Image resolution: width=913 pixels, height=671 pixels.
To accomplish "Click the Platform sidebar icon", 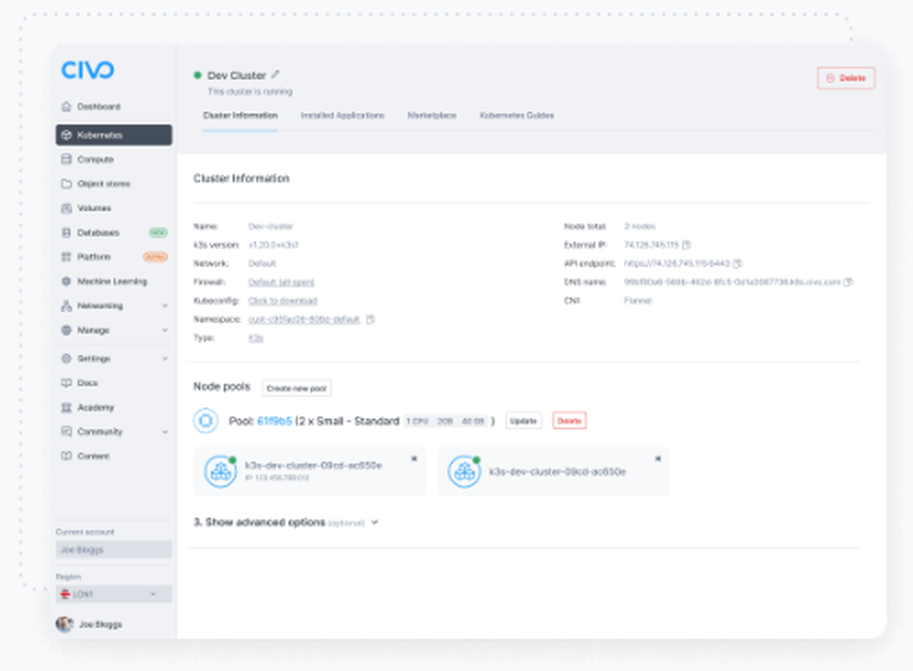I will pyautogui.click(x=67, y=257).
